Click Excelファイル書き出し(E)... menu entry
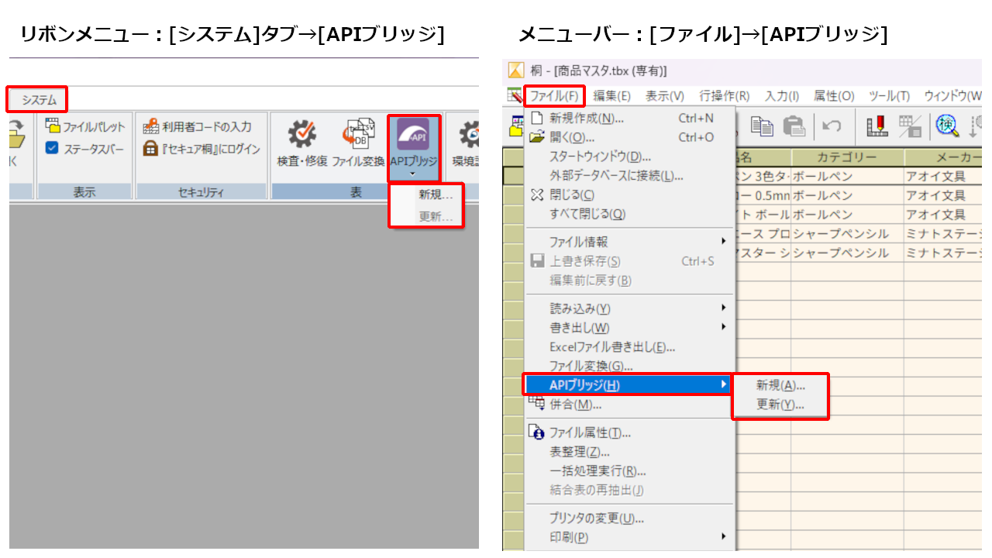Screen dimensions: 992x558 tap(612, 346)
